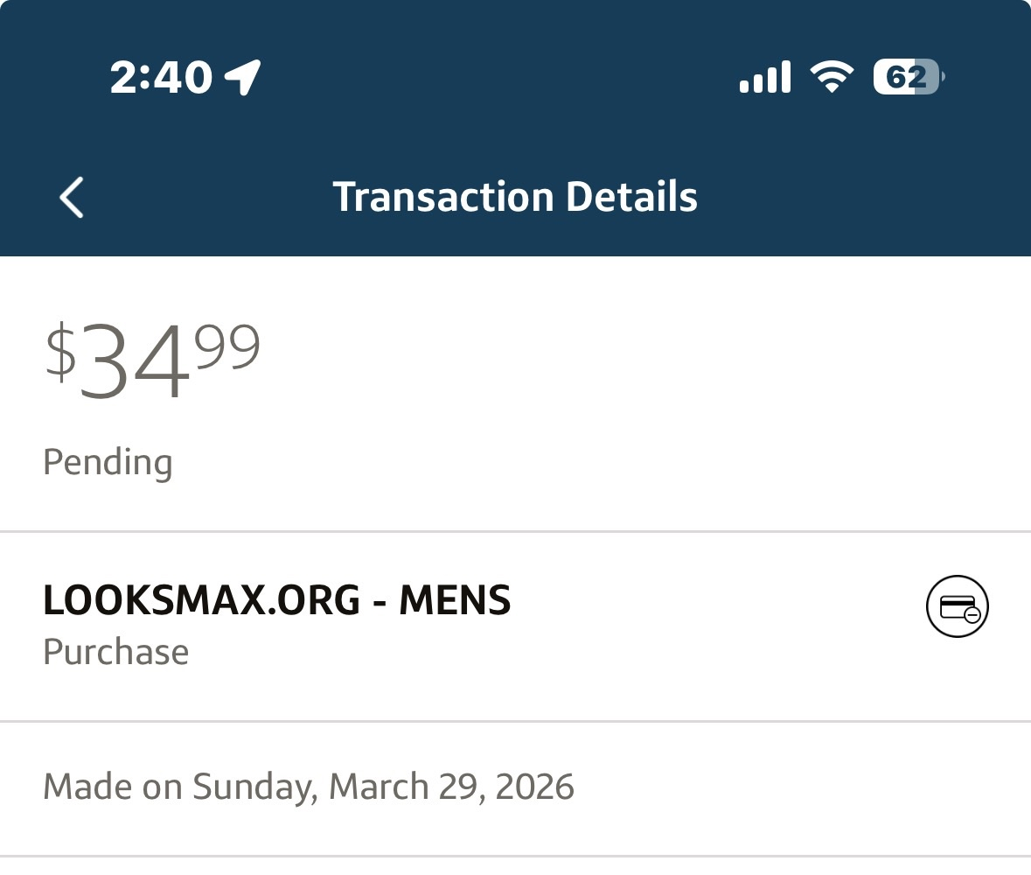Tap the 62 battery percentage number
Viewport: 1031px width, 875px height.
pyautogui.click(x=905, y=78)
